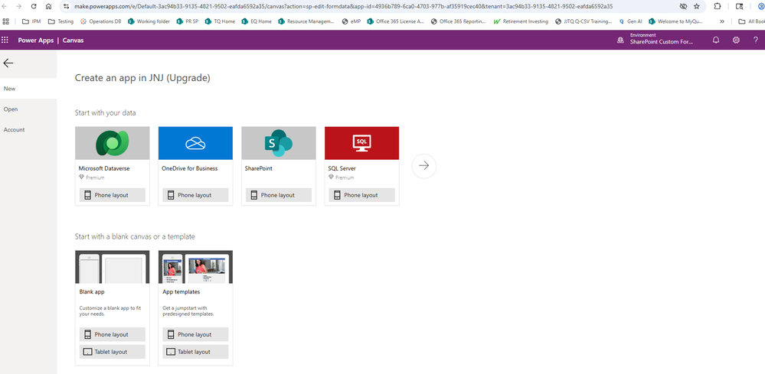Select the Microsoft Dataverse tile image
Screen dimensions: 765x374
tap(113, 143)
